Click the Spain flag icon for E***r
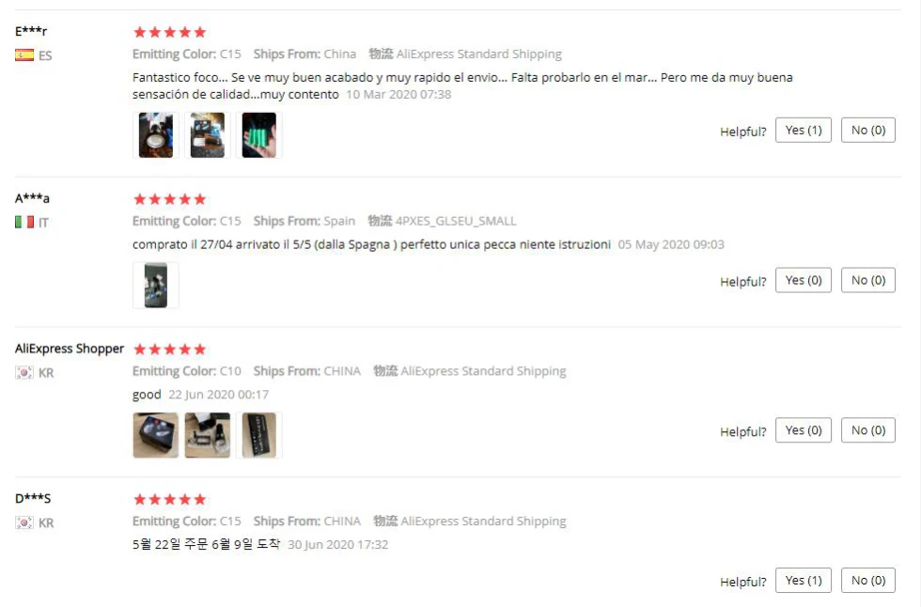The width and height of the screenshot is (921, 607). pyautogui.click(x=24, y=55)
